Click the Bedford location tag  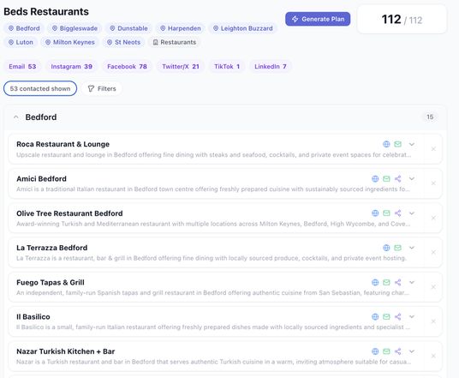coord(24,28)
